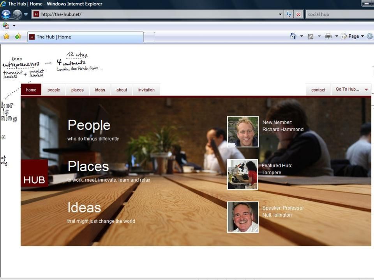Screen dimensions: 374x280
Task: Click the Refresh page icon
Action: [x=289, y=14]
